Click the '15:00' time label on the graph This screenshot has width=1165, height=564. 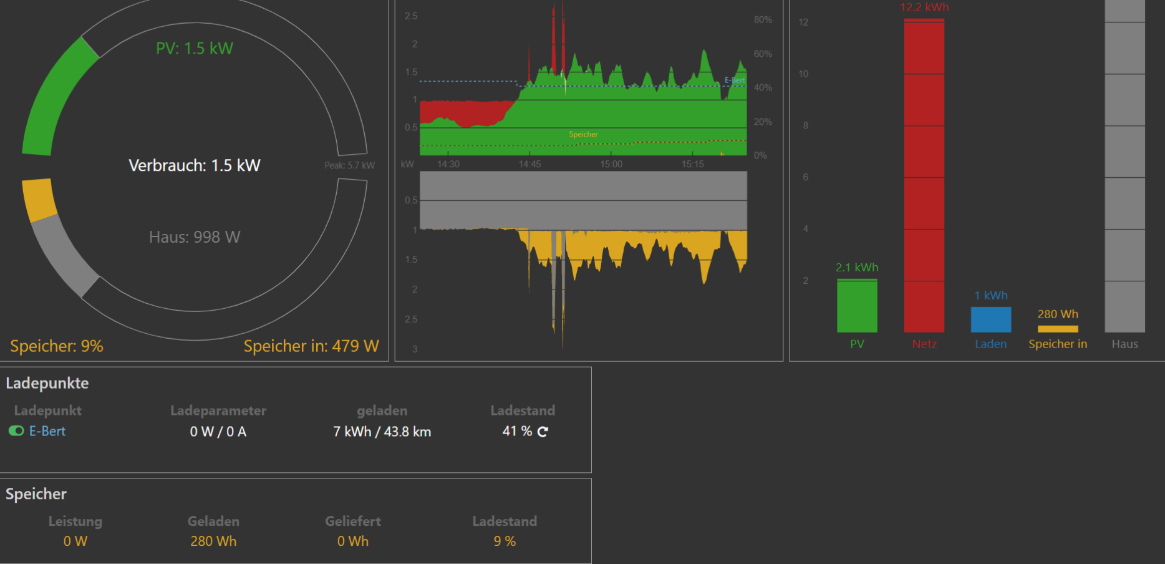coord(611,164)
